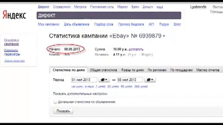Go to Директ in top navigation
The width and height of the screenshot is (223, 125).
click(44, 7)
